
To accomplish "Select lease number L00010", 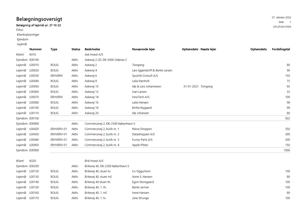I will point(34,65).
